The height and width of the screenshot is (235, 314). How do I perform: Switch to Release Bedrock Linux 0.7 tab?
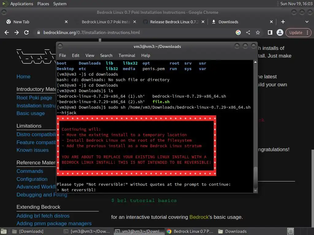174,22
